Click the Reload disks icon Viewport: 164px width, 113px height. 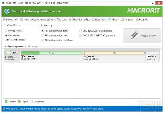(x=4, y=20)
